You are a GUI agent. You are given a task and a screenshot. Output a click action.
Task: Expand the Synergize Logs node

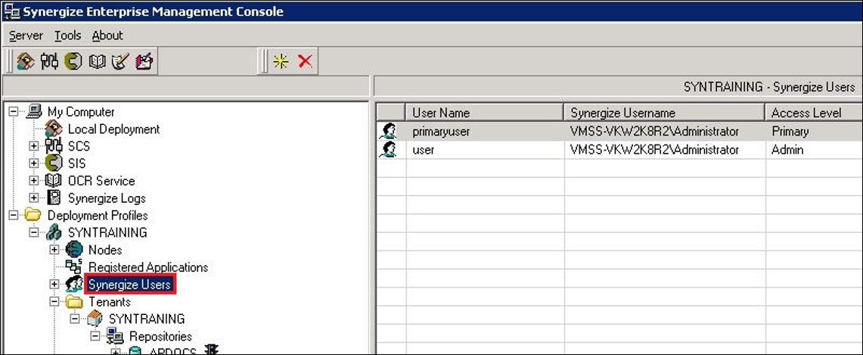point(33,198)
